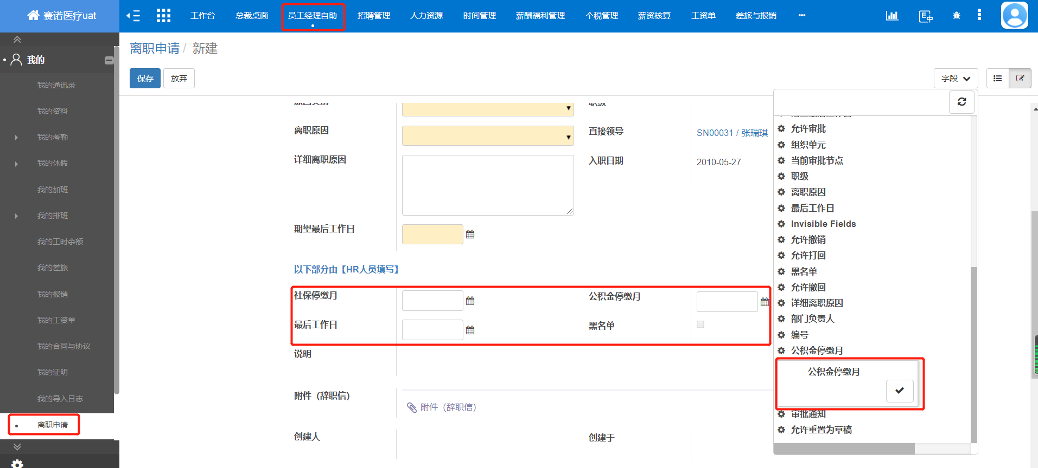Screen dimensions: 1038x468
Task: Open settings gear at sidebar bottom
Action: [17, 464]
